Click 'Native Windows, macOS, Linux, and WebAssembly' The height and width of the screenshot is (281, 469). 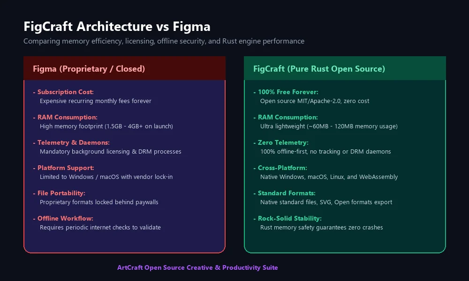click(x=329, y=177)
